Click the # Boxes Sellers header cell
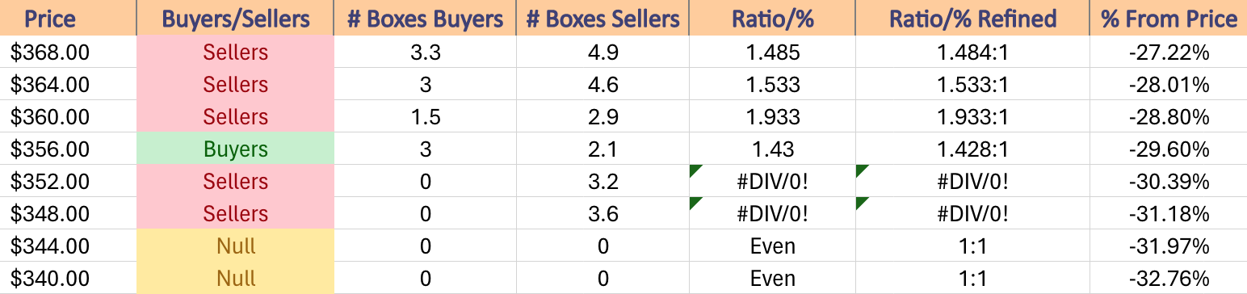The width and height of the screenshot is (1247, 294). (x=603, y=18)
